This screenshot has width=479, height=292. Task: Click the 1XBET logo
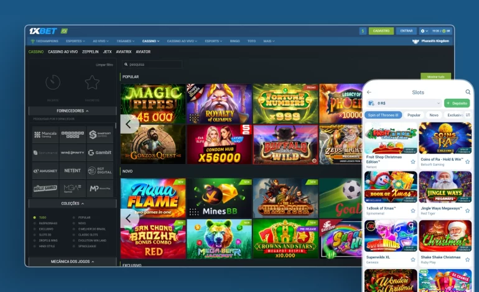point(43,31)
